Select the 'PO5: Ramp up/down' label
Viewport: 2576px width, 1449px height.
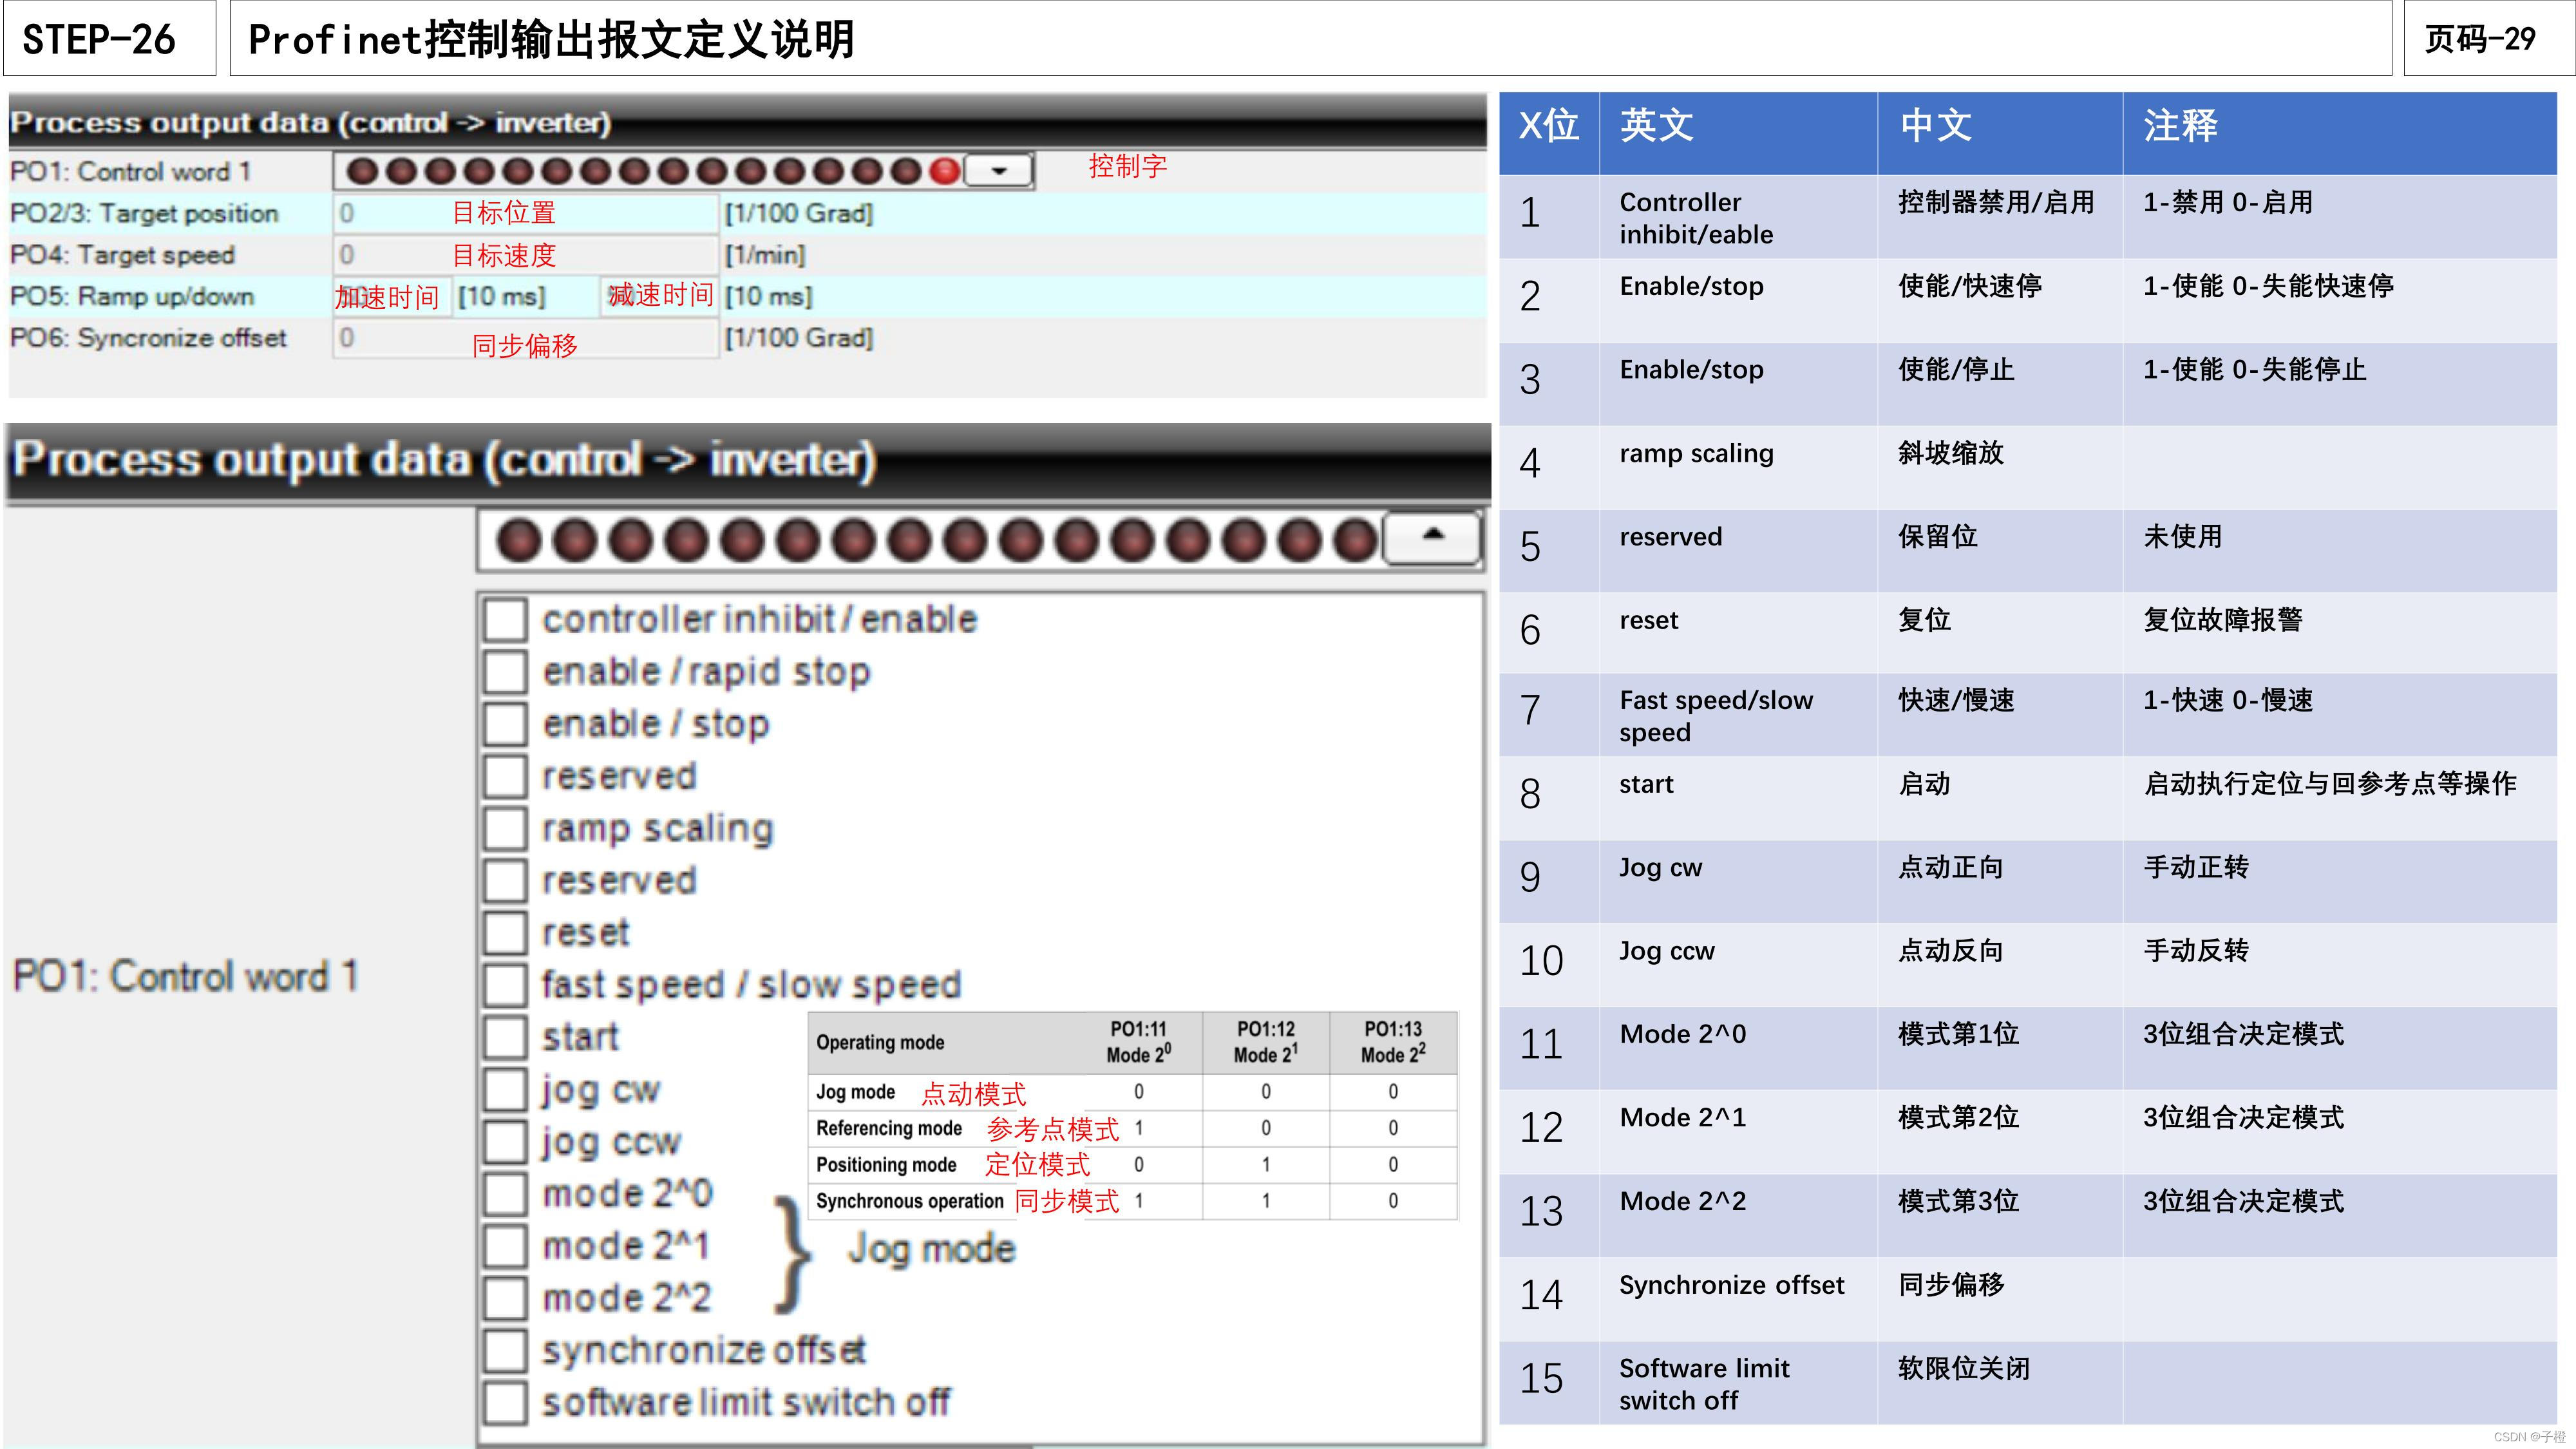click(x=132, y=297)
